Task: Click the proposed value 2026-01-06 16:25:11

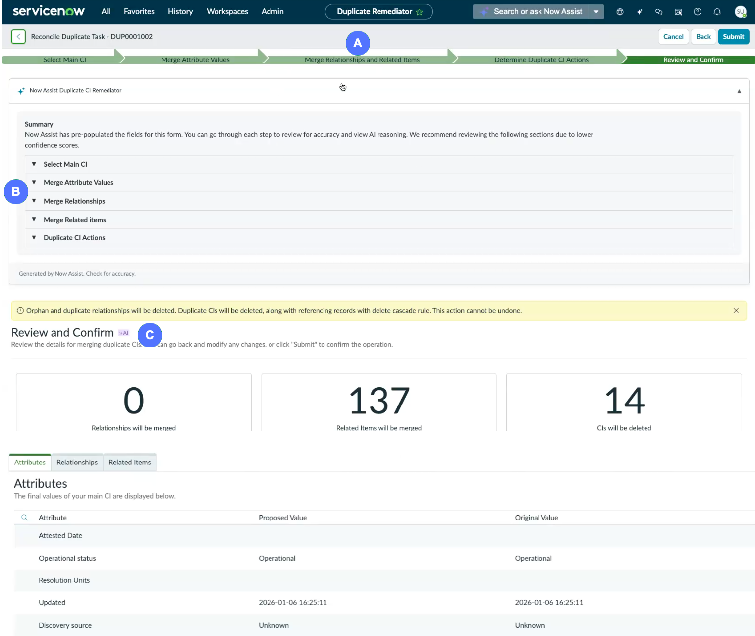Action: [x=293, y=603]
